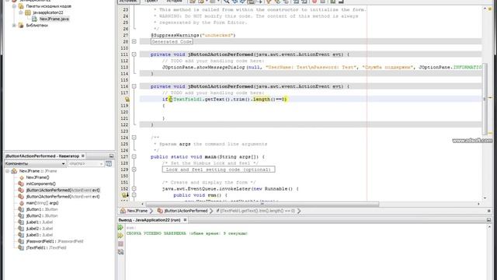Click the editor vertical scrollbar thumb
This screenshot has width=497, height=280.
coord(485,99)
